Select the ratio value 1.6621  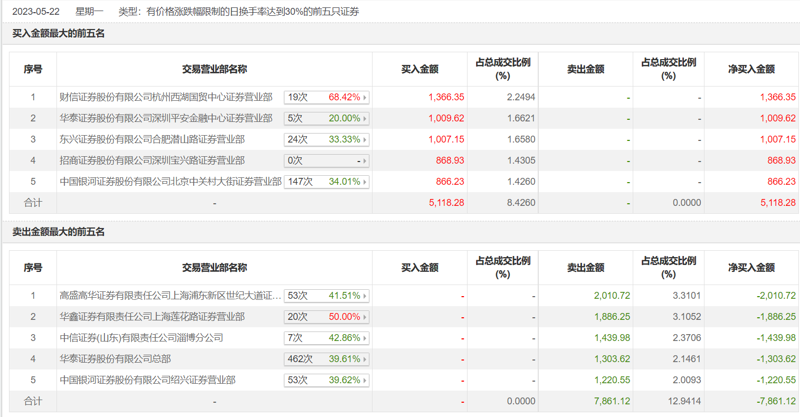[x=521, y=118]
